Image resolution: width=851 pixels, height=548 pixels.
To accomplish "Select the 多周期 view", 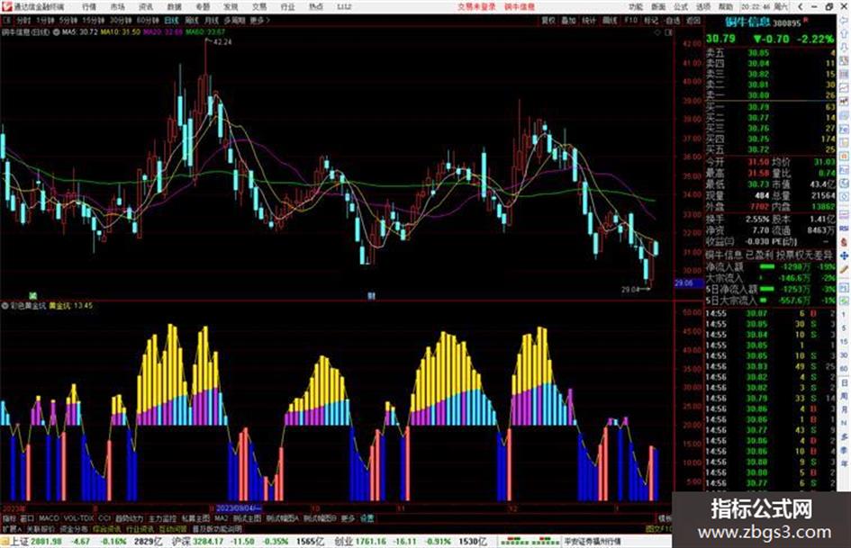I will pos(234,20).
